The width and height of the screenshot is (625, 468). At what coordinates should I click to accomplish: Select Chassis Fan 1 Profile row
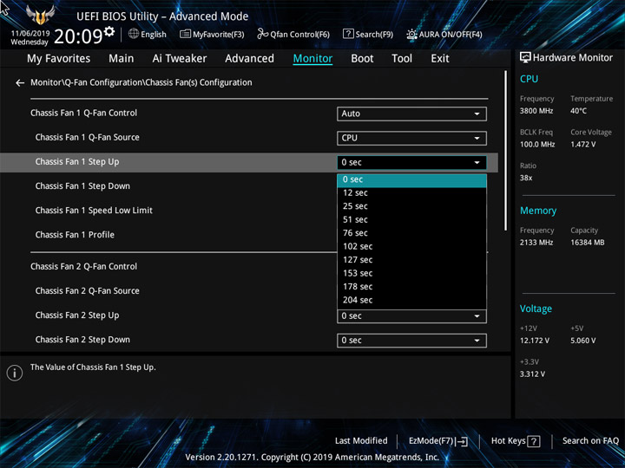[x=75, y=235]
